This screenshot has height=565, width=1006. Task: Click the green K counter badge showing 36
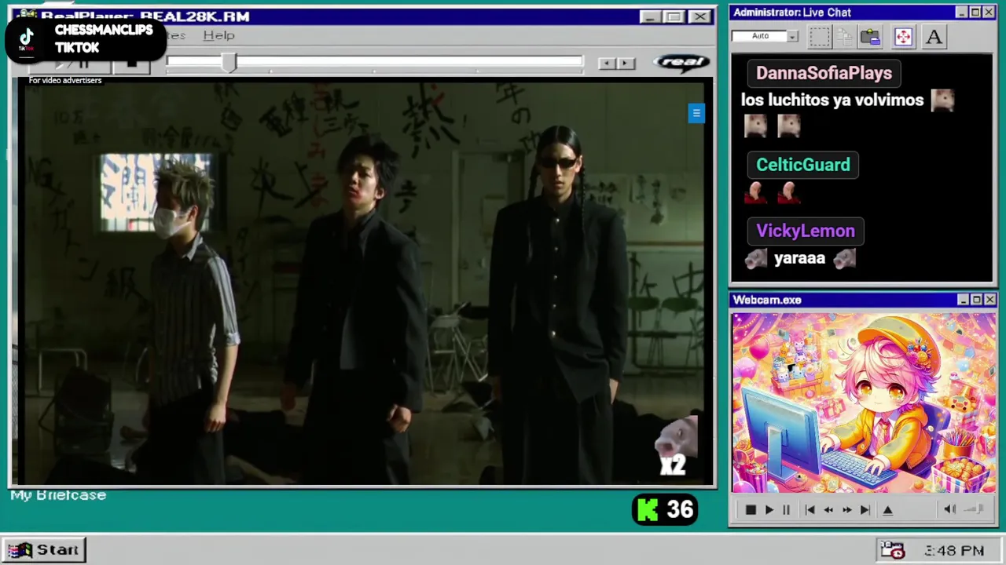pos(665,510)
